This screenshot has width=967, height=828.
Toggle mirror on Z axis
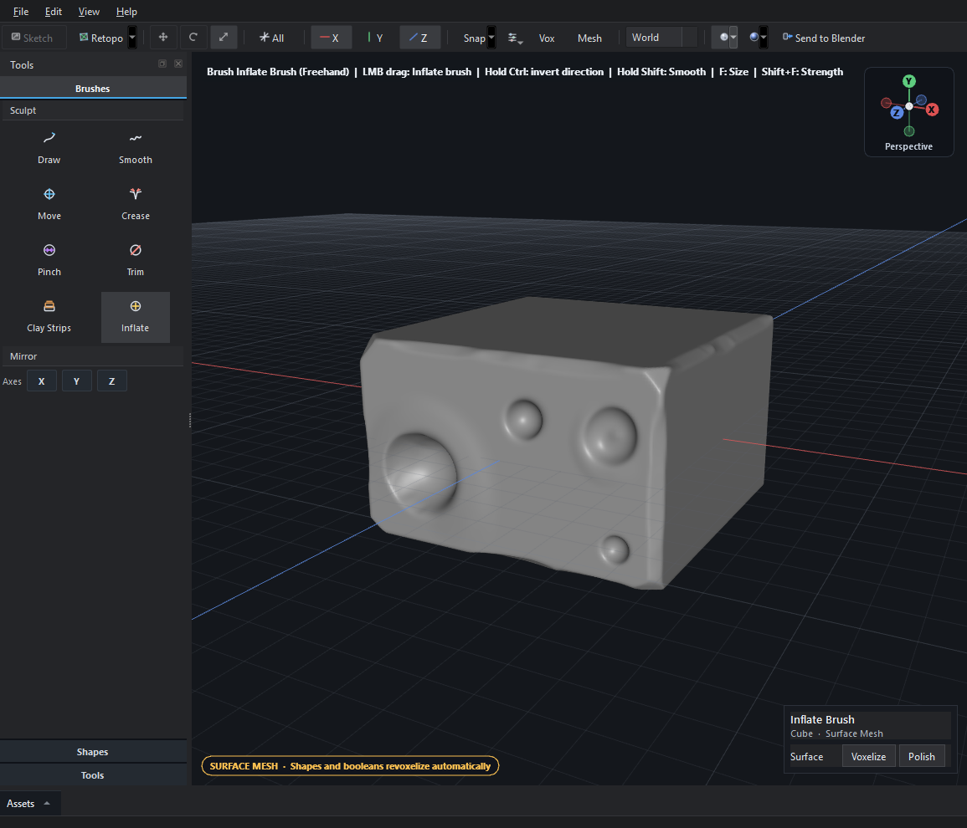[x=111, y=381]
